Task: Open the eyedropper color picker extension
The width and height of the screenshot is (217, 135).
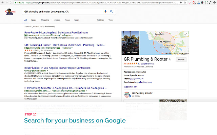Action: point(198,3)
